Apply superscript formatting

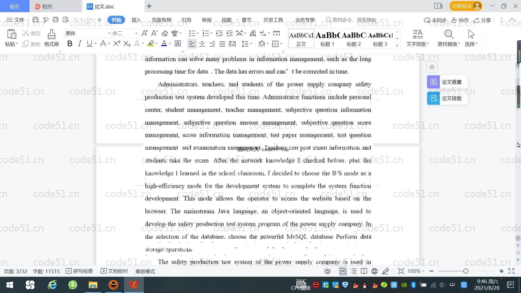(x=117, y=44)
